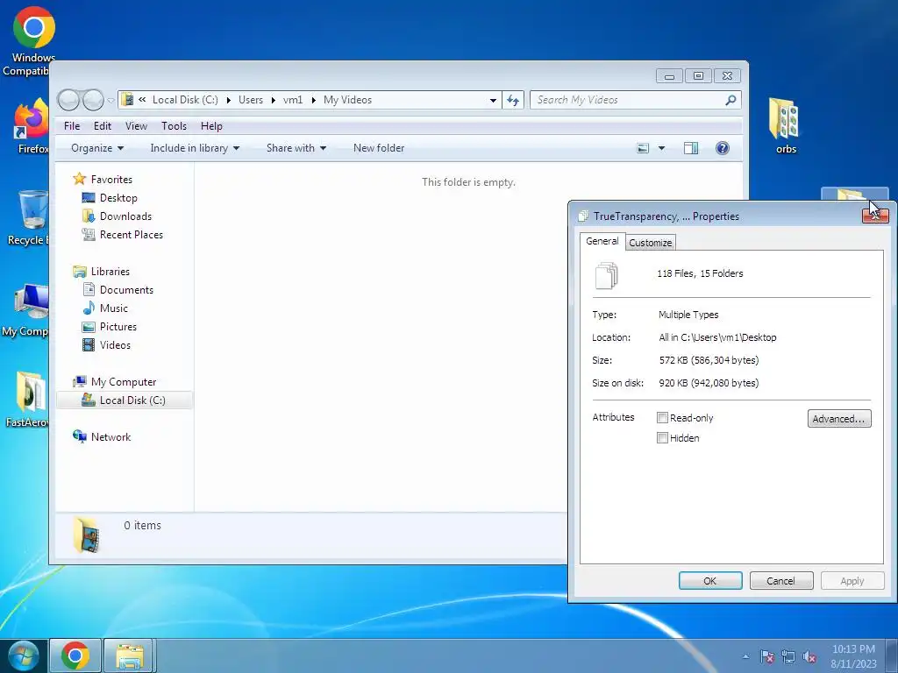Select Network in navigation pane
898x673 pixels.
click(110, 437)
